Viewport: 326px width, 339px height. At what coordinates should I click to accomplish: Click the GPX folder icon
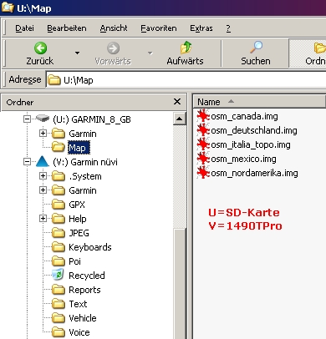59,205
